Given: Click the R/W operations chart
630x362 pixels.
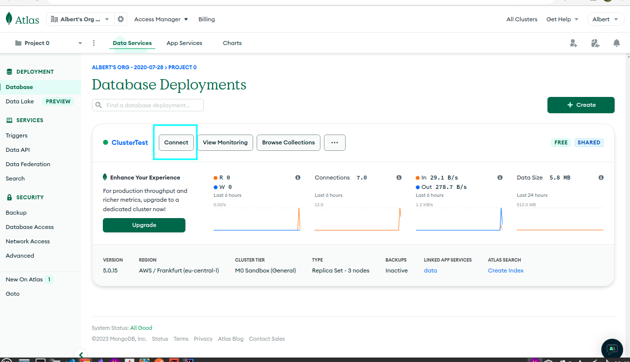Looking at the screenshot, I should click(x=257, y=219).
